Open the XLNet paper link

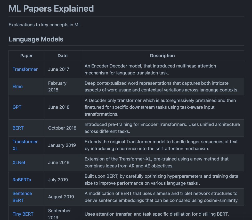point(19,162)
